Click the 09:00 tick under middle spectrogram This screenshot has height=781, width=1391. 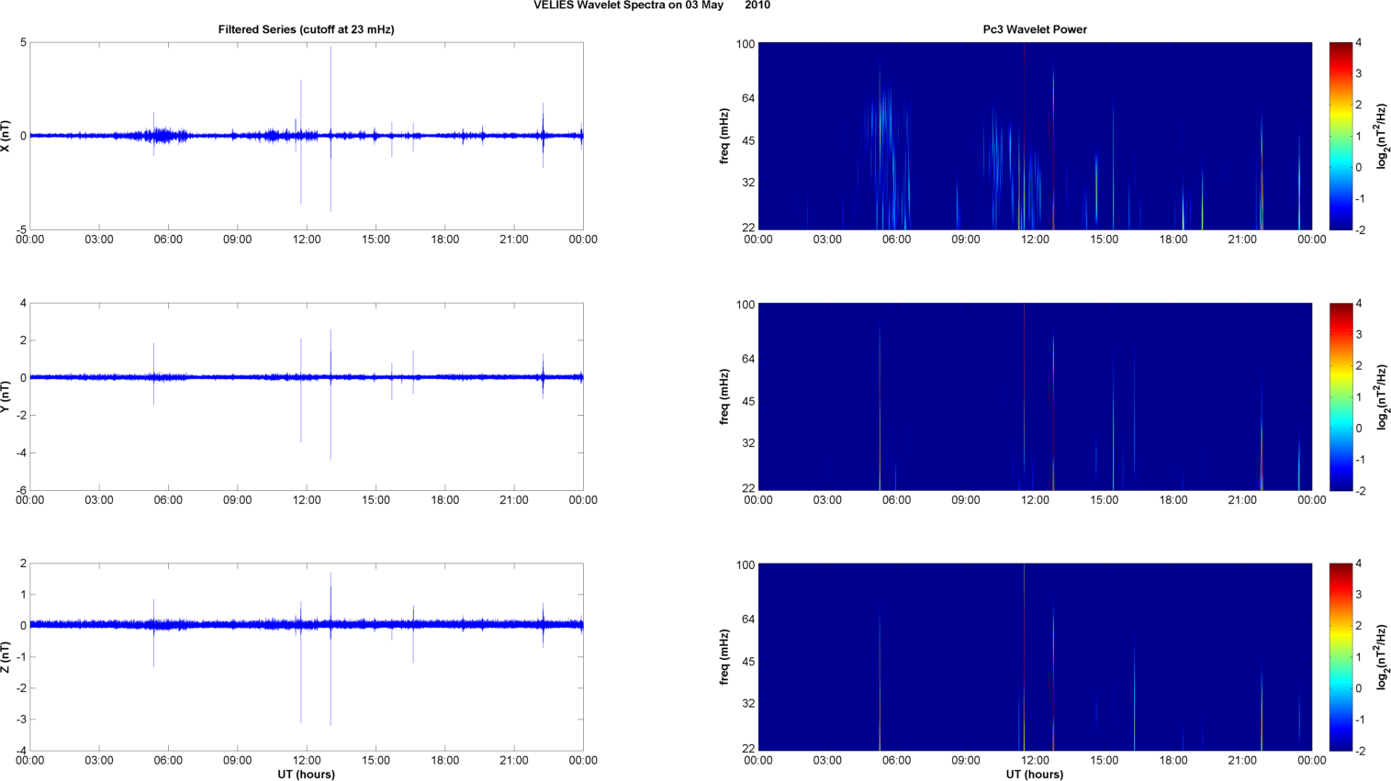click(966, 500)
